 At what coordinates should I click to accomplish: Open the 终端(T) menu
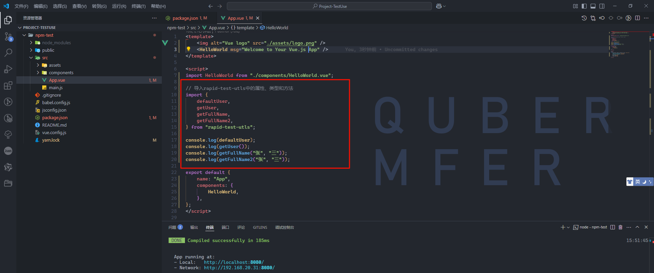click(x=138, y=6)
